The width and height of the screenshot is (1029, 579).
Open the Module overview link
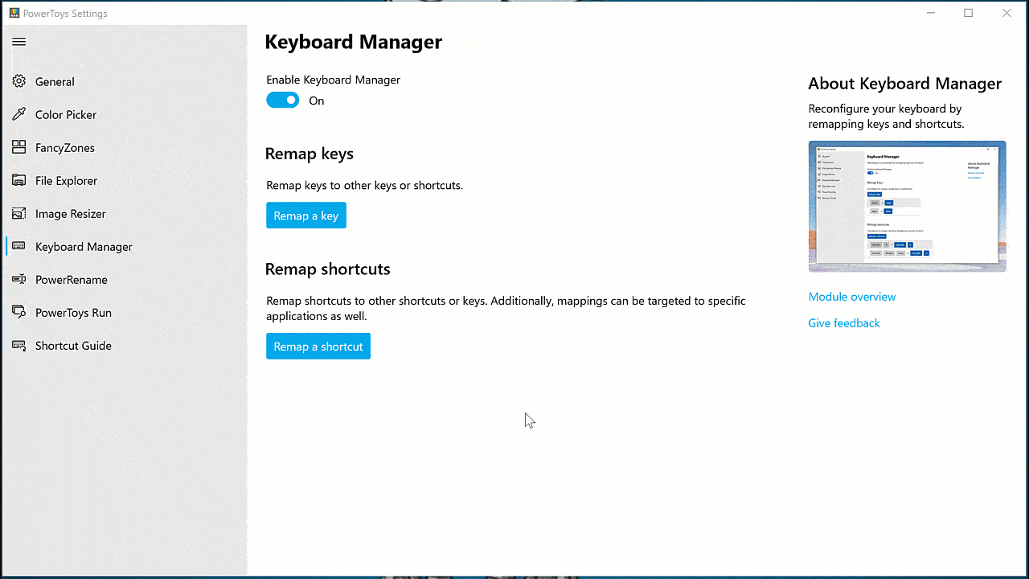point(851,297)
